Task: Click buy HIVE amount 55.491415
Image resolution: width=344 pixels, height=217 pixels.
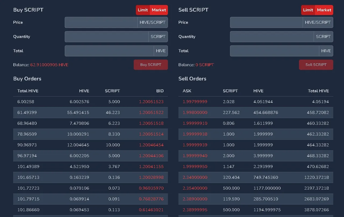Action: click(78, 113)
